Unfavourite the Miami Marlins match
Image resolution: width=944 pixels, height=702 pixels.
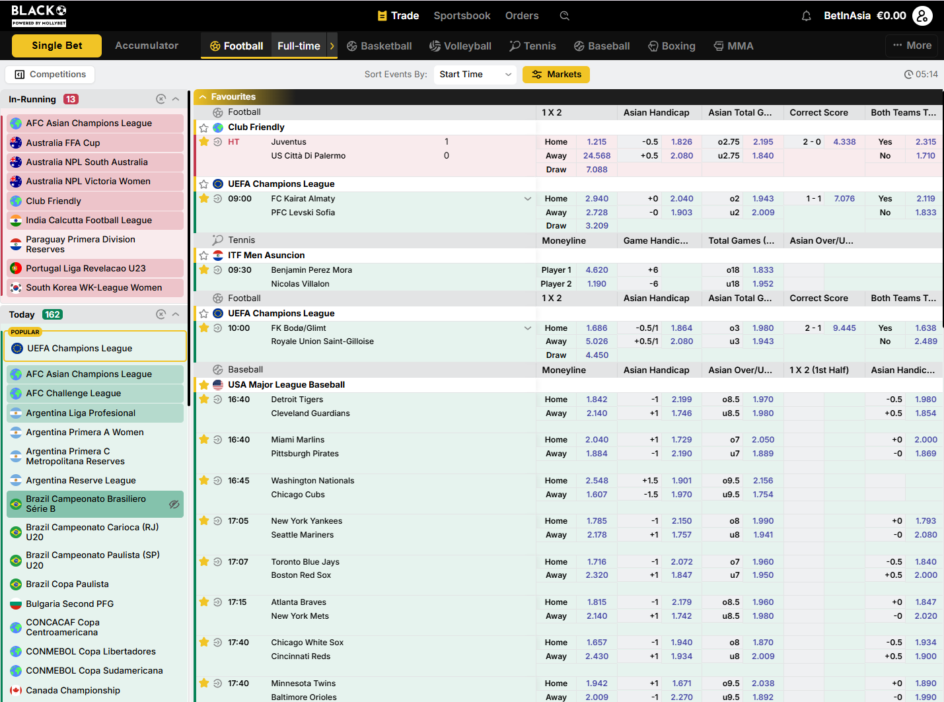click(x=204, y=439)
